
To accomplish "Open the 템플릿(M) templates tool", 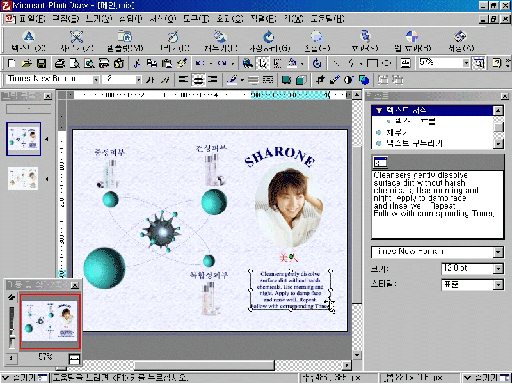I will point(125,42).
